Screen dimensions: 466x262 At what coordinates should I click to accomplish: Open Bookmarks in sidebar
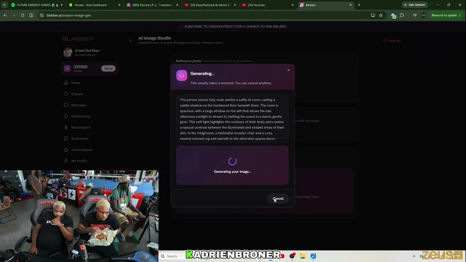coord(80,139)
